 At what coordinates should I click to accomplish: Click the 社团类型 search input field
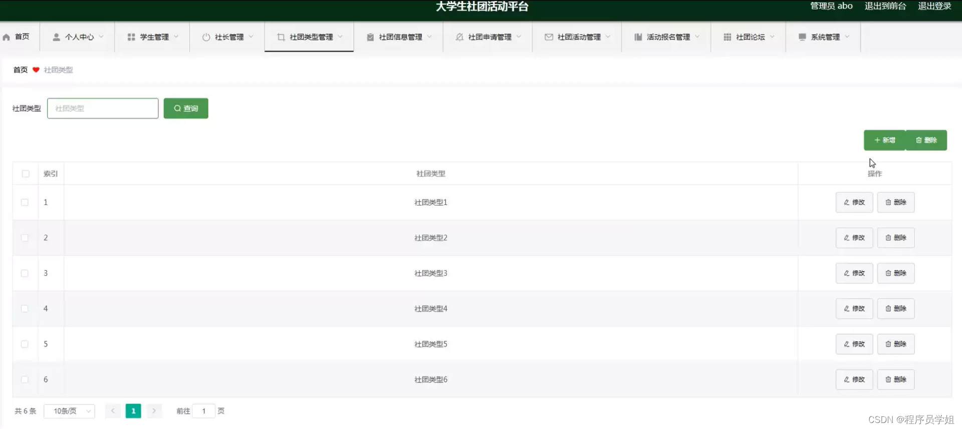coord(103,108)
